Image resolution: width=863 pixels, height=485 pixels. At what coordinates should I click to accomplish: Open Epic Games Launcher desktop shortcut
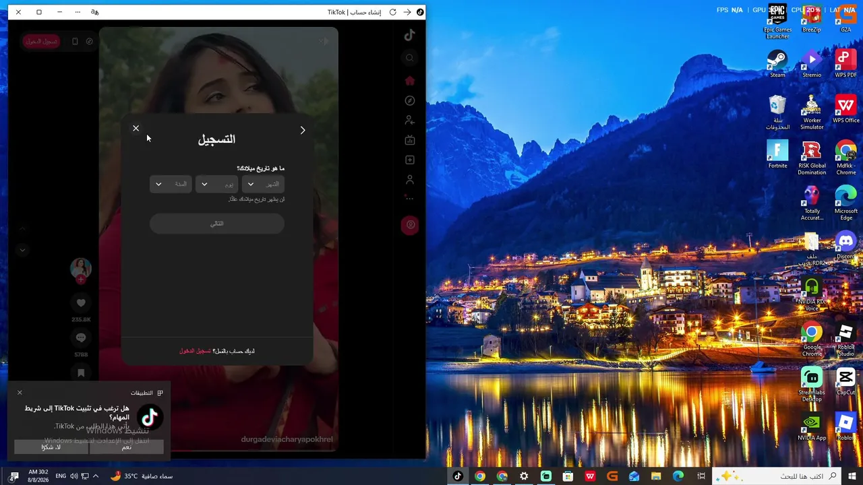click(777, 22)
